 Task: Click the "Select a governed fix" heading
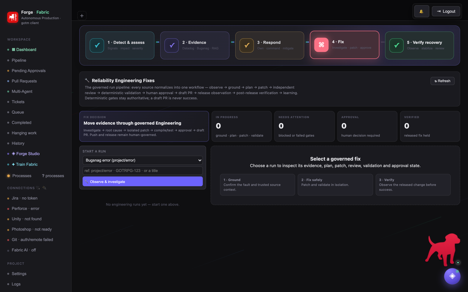click(x=335, y=159)
